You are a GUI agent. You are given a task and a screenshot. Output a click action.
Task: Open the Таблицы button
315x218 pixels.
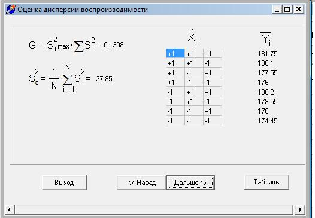[x=266, y=182]
